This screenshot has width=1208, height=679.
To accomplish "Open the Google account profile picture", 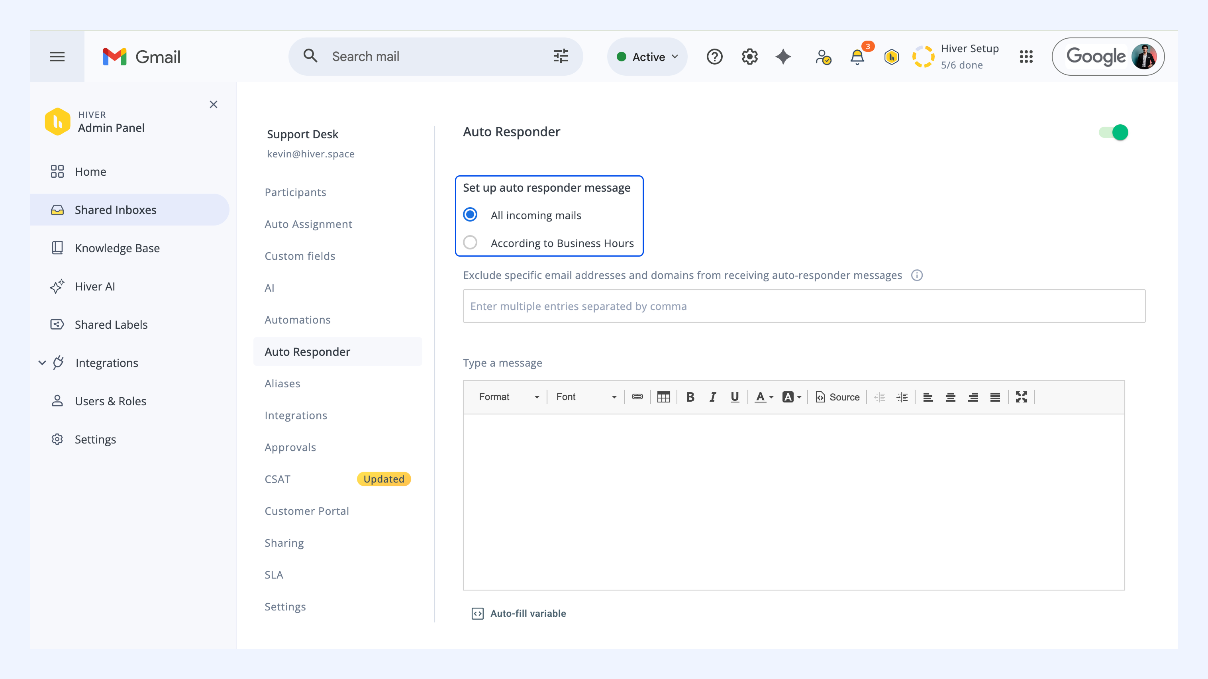I will point(1144,56).
